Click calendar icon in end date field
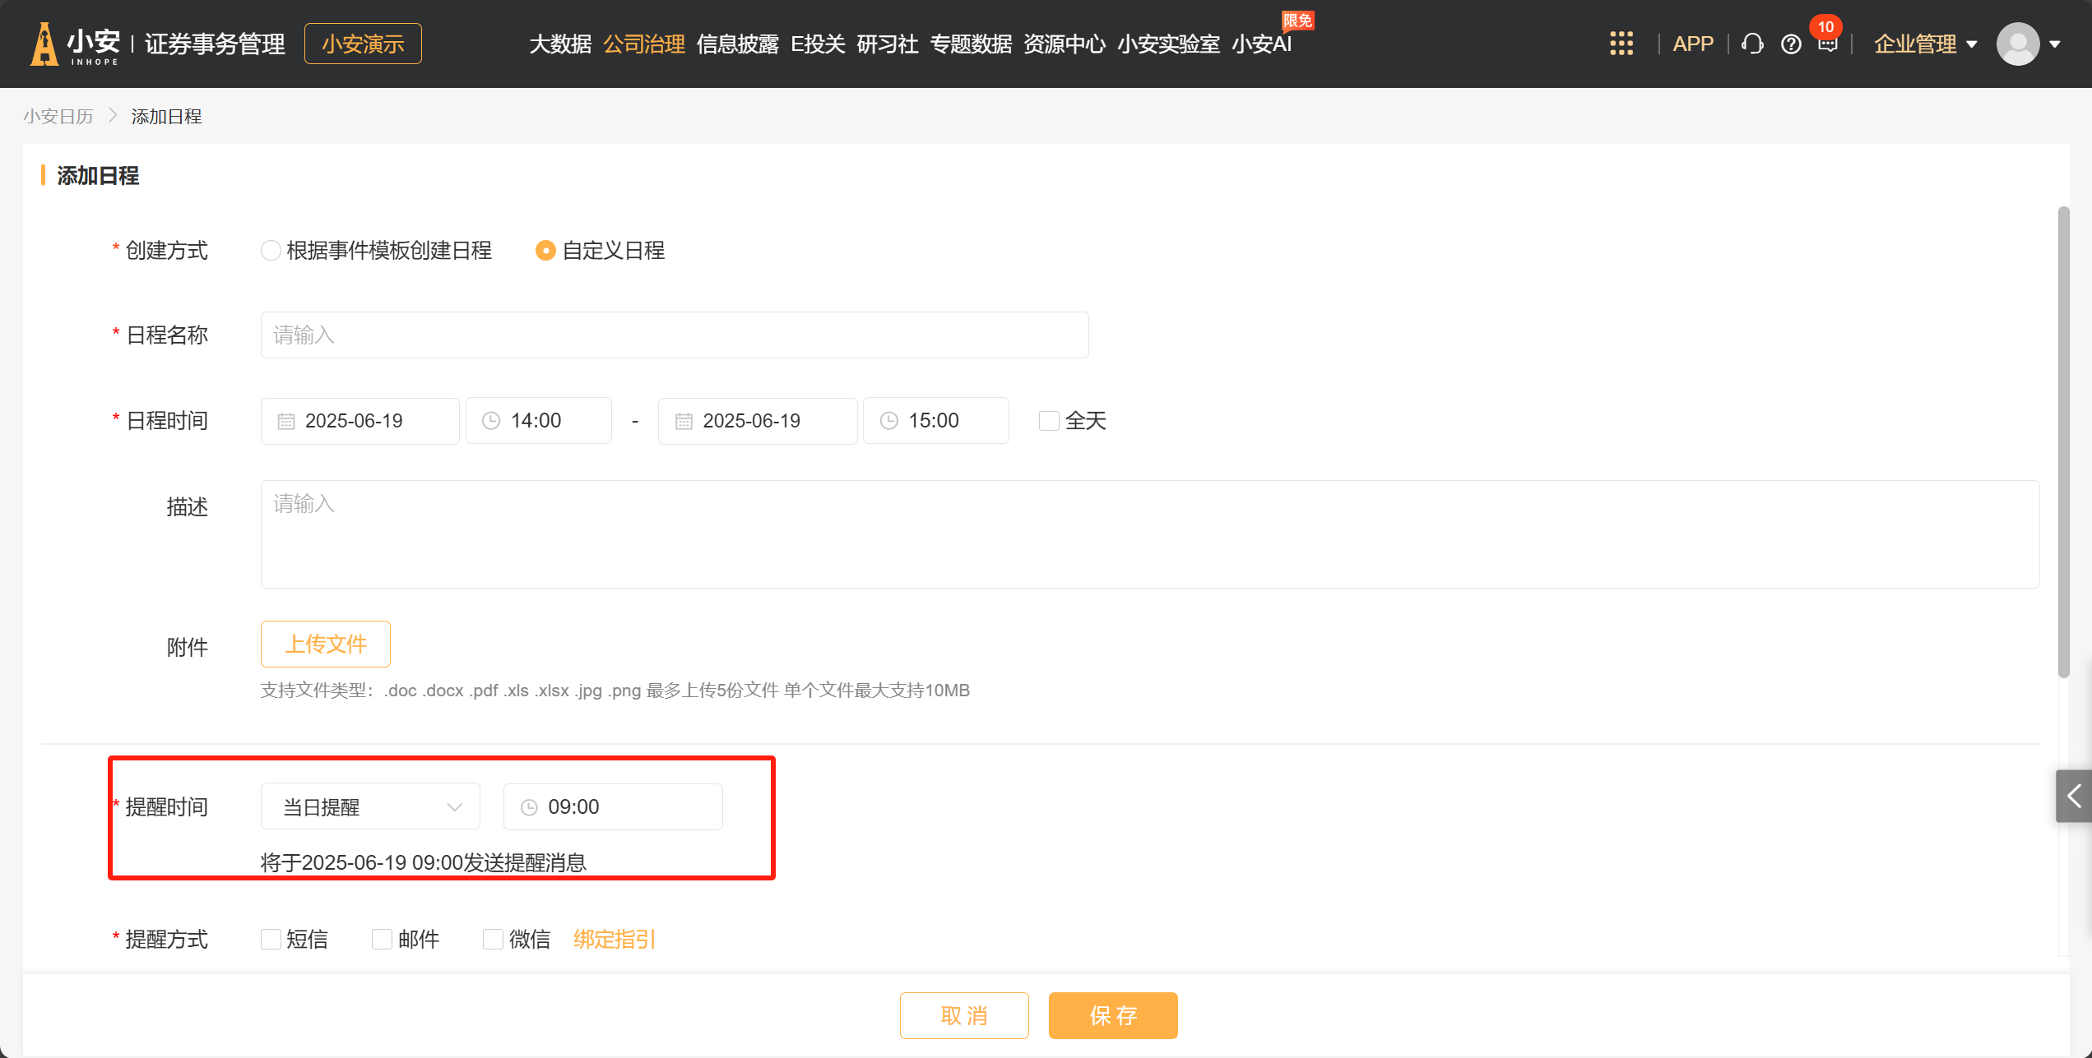The width and height of the screenshot is (2092, 1058). [684, 421]
